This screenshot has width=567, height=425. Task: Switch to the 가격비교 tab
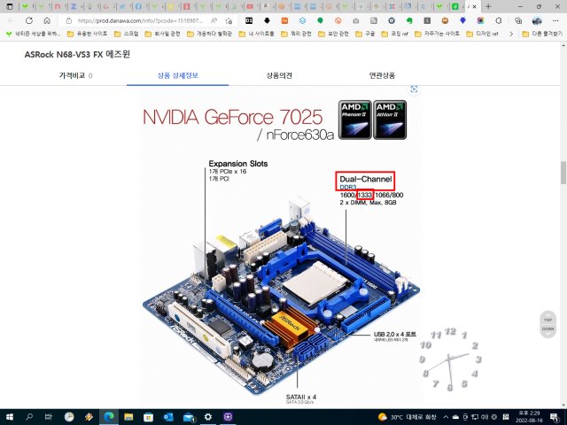tap(75, 75)
